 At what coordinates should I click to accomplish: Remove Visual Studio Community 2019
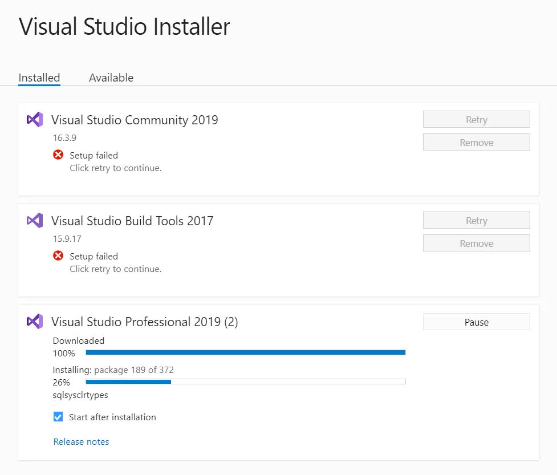(476, 143)
